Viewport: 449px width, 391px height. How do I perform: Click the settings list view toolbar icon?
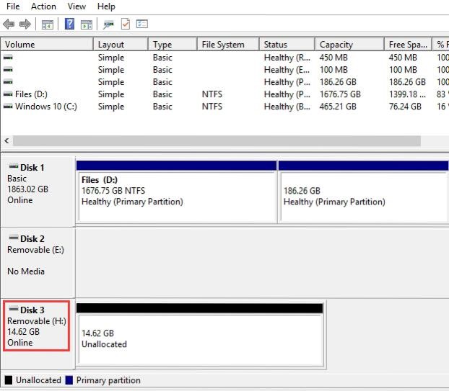pos(142,24)
